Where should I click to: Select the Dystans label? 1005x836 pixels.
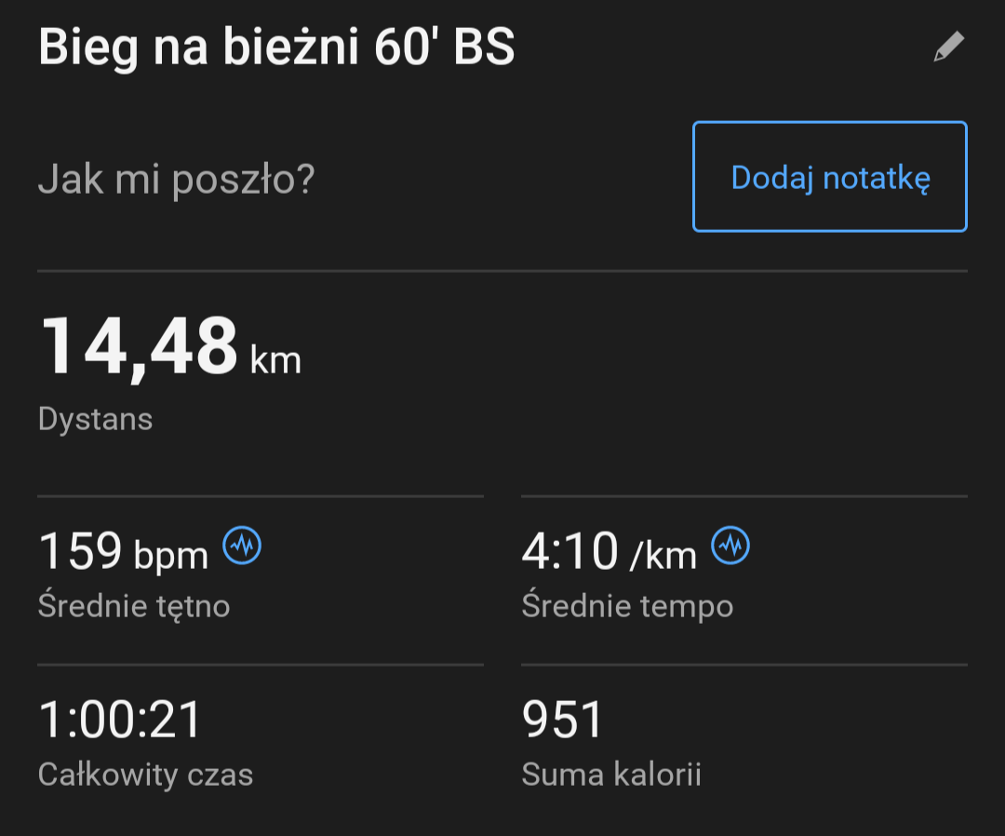click(x=95, y=419)
